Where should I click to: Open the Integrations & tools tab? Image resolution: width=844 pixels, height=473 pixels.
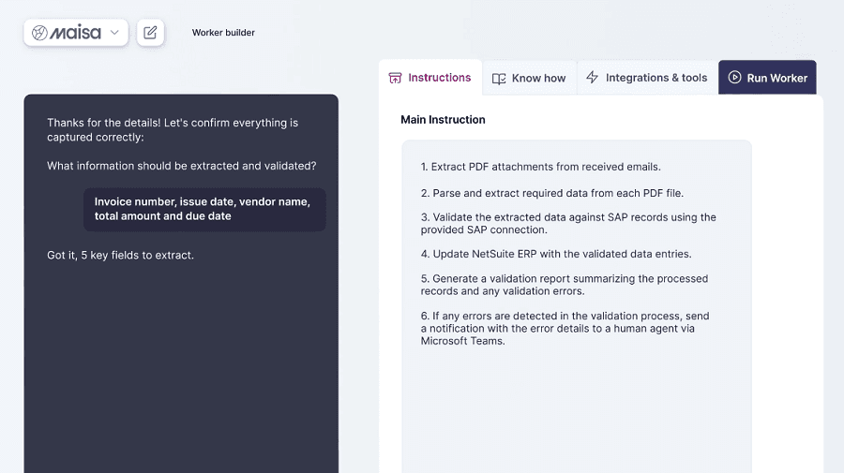[x=656, y=78]
